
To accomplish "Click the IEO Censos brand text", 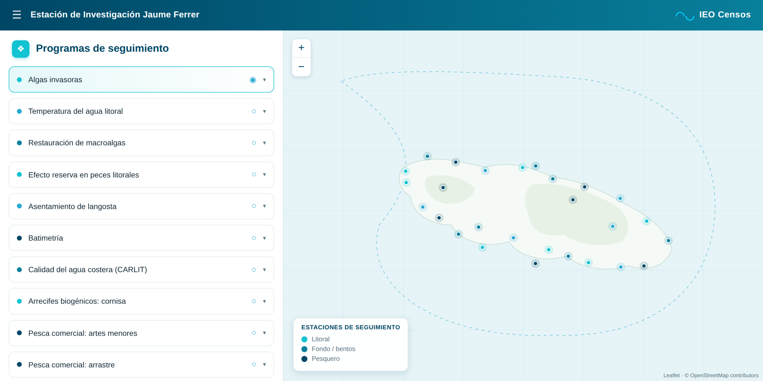I will pyautogui.click(x=725, y=15).
